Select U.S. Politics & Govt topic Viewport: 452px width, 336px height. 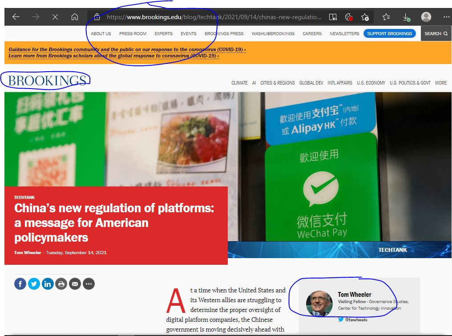[x=410, y=83]
